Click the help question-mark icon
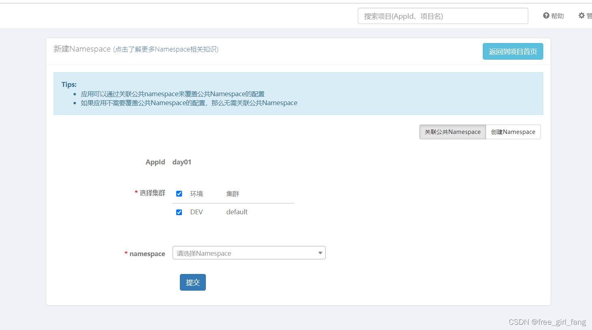 (546, 15)
